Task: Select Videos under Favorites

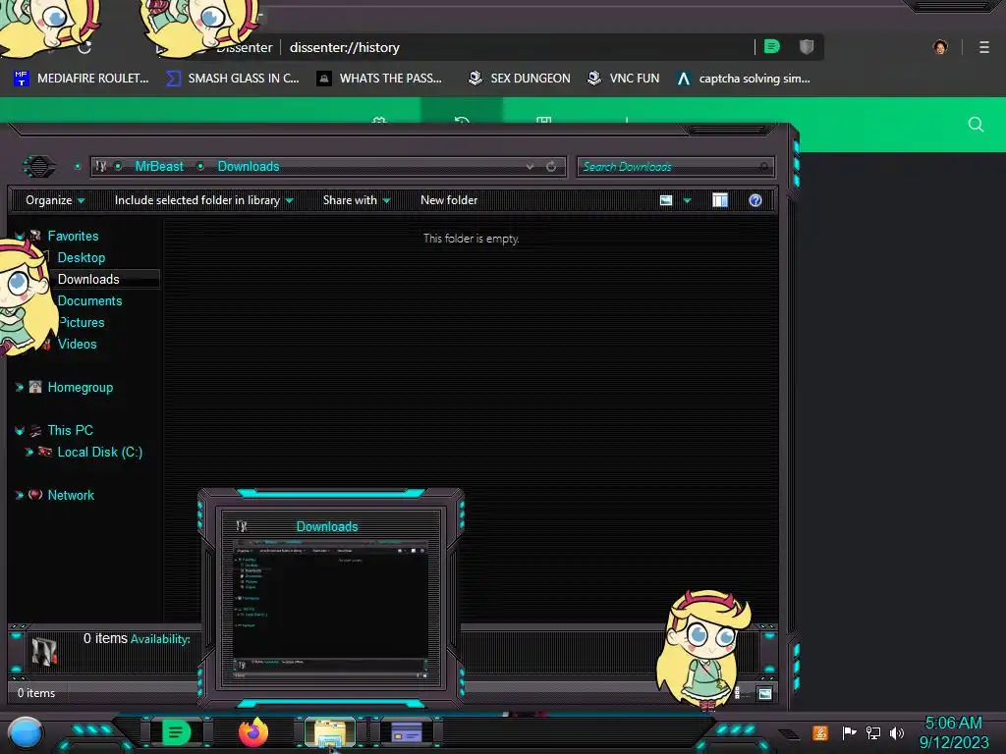Action: [77, 345]
